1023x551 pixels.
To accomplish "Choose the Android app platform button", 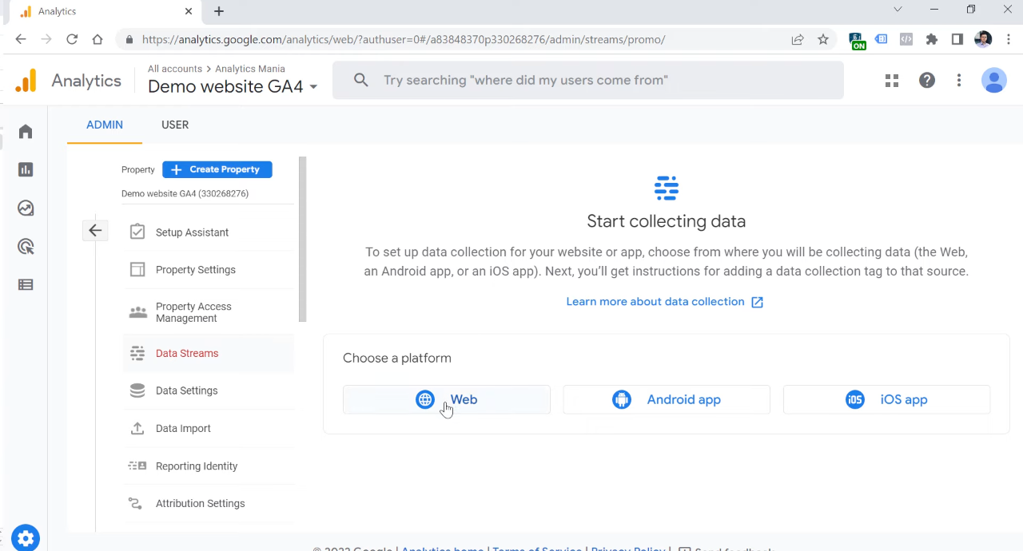I will [x=667, y=399].
